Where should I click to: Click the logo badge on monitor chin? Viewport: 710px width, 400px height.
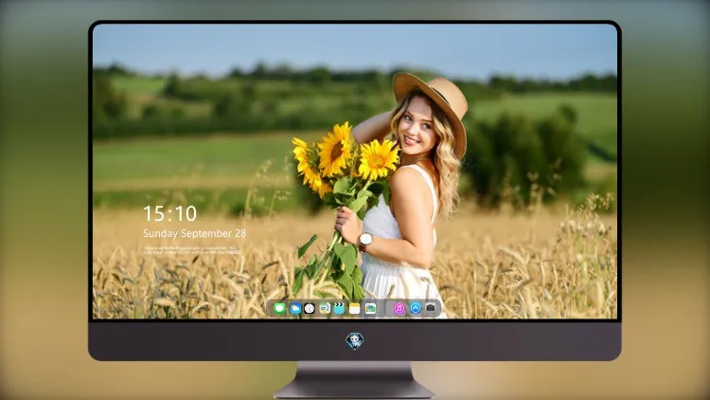355,341
